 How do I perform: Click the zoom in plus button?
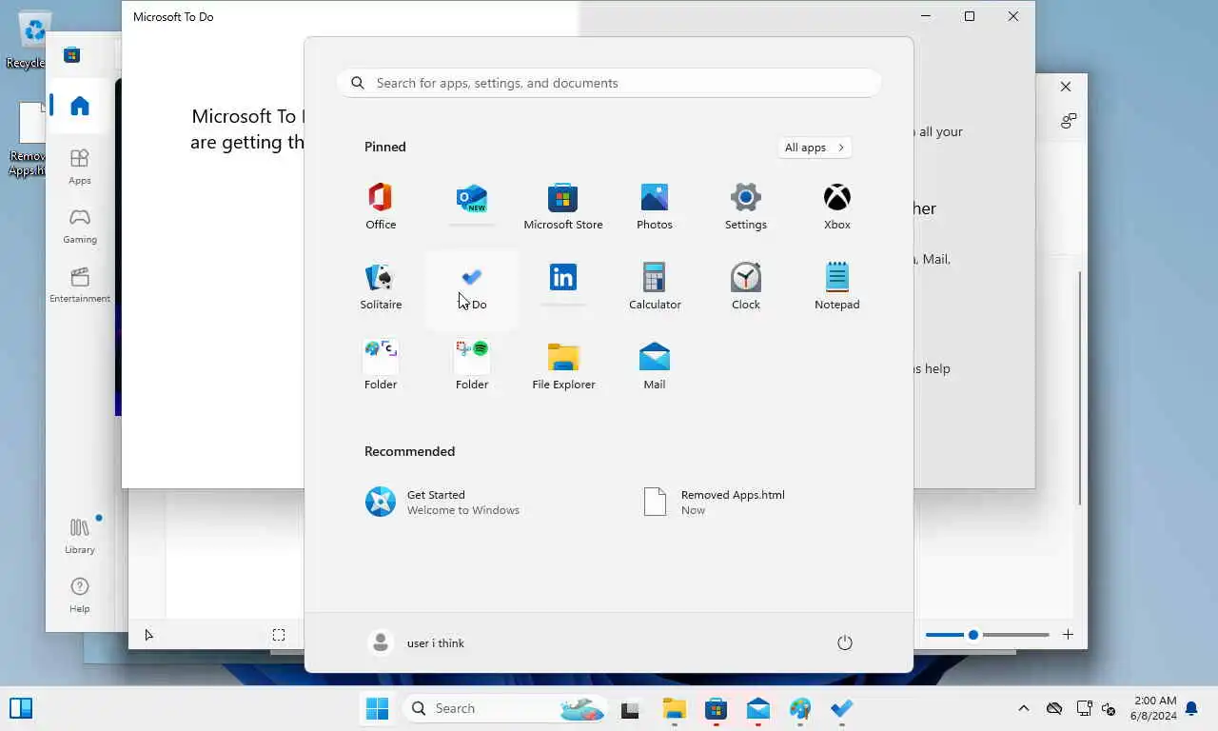click(x=1068, y=635)
